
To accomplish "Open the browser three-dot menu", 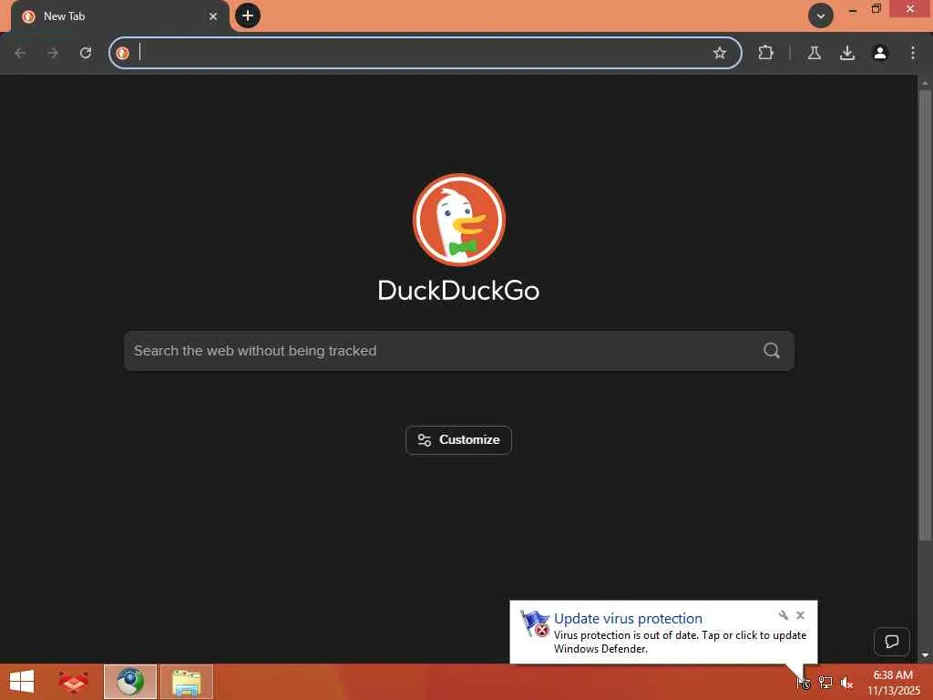I will pyautogui.click(x=912, y=53).
